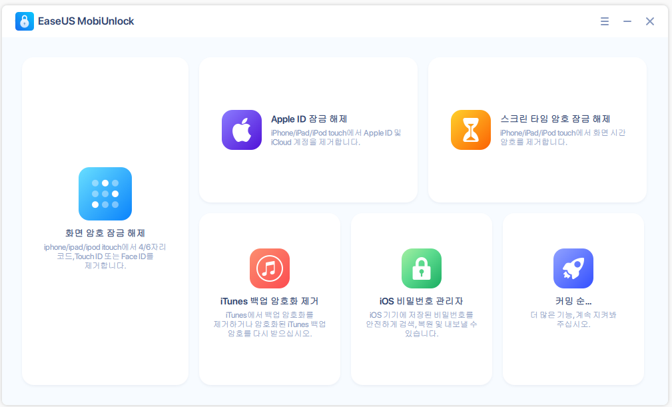Click the red iTunes music note icon
The height and width of the screenshot is (407, 672).
[x=270, y=268]
